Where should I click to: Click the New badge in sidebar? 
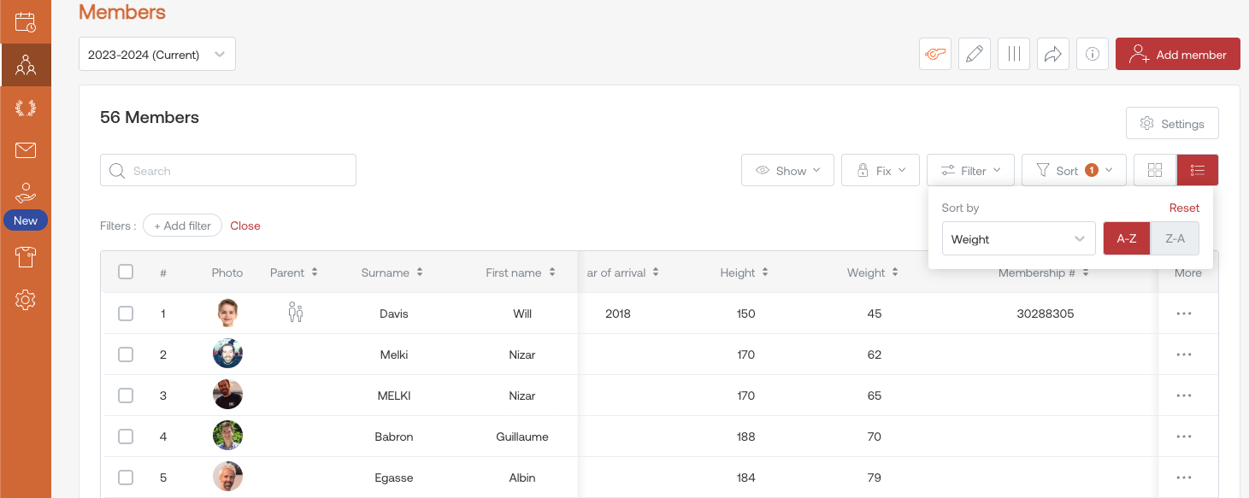(x=26, y=220)
